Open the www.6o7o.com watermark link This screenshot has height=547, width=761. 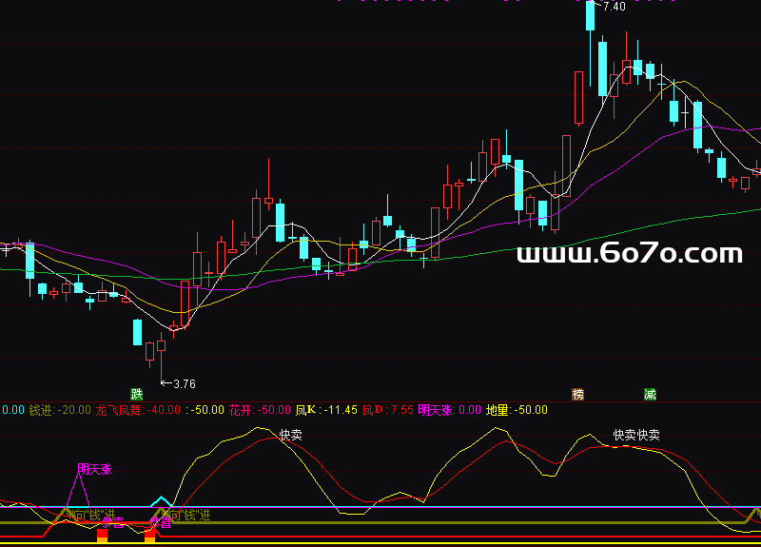(629, 254)
